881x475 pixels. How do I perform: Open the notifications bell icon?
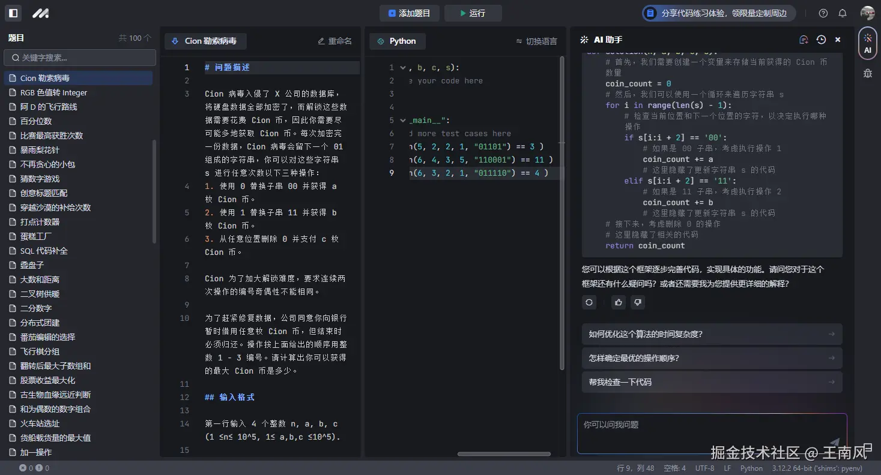point(843,13)
